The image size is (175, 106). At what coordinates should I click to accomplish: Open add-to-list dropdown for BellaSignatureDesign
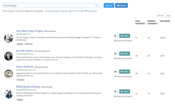[116, 91]
